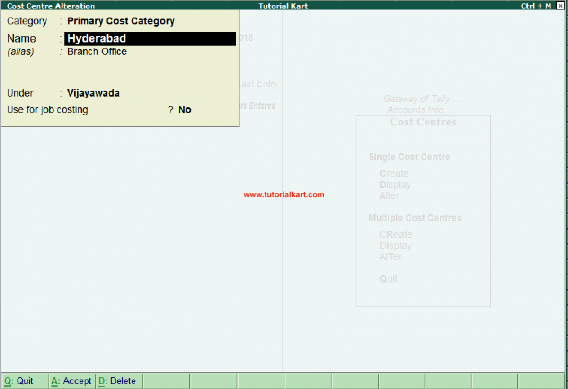Image resolution: width=568 pixels, height=389 pixels.
Task: Activate the Accept option in bottom bar
Action: [x=71, y=381]
